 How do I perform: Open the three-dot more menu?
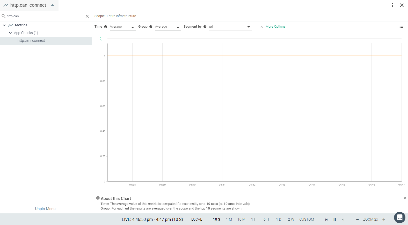392,5
